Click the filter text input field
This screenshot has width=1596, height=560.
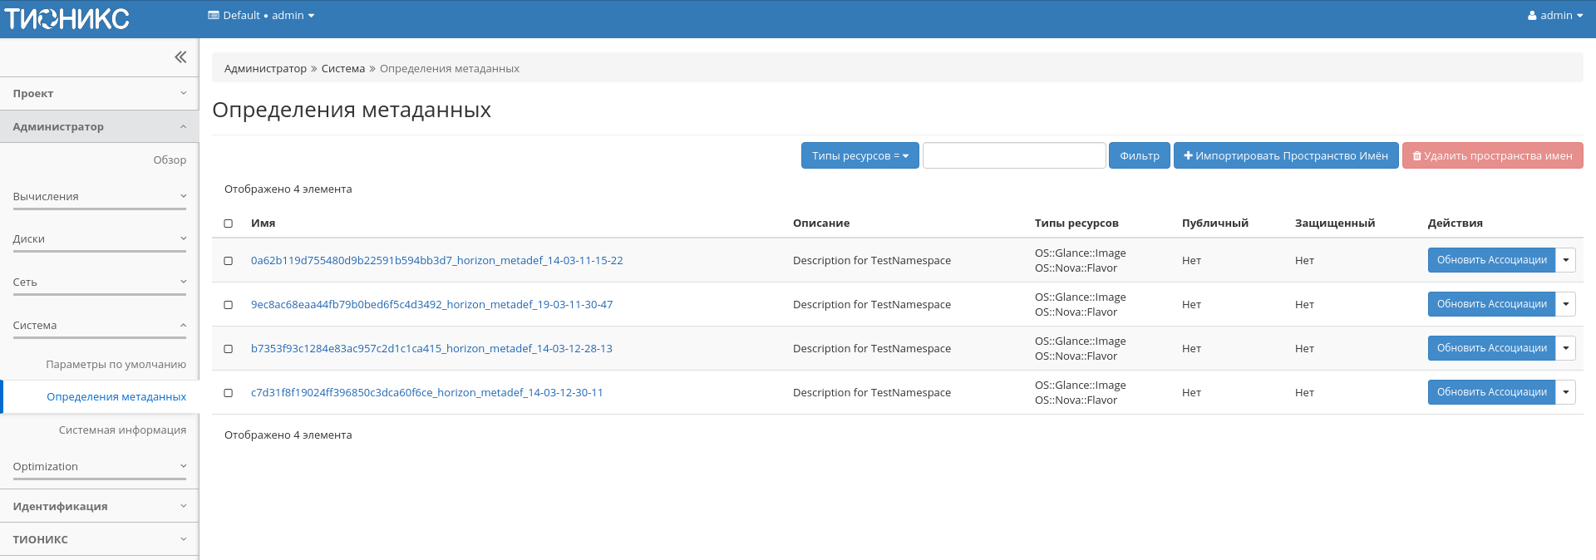click(x=1013, y=155)
